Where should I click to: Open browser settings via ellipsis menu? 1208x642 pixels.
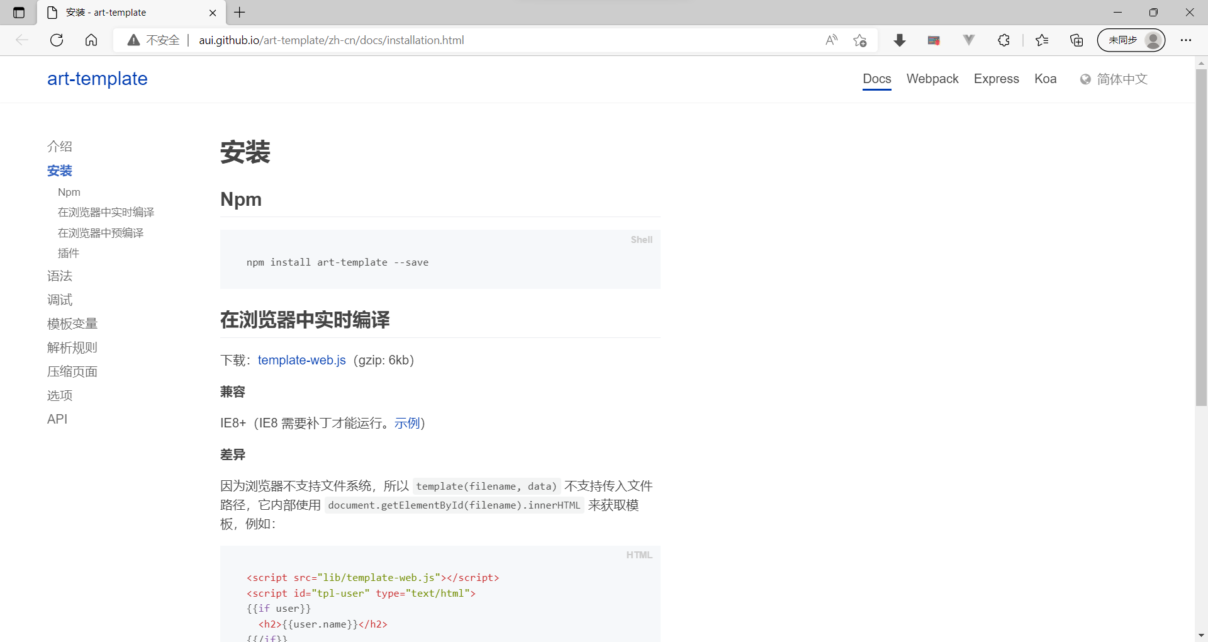pyautogui.click(x=1187, y=40)
